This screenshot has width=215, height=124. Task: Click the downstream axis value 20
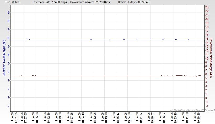[x=207, y=19]
